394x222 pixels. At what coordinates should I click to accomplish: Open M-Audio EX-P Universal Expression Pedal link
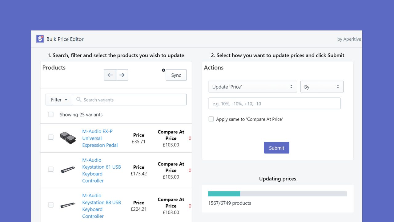(x=100, y=138)
